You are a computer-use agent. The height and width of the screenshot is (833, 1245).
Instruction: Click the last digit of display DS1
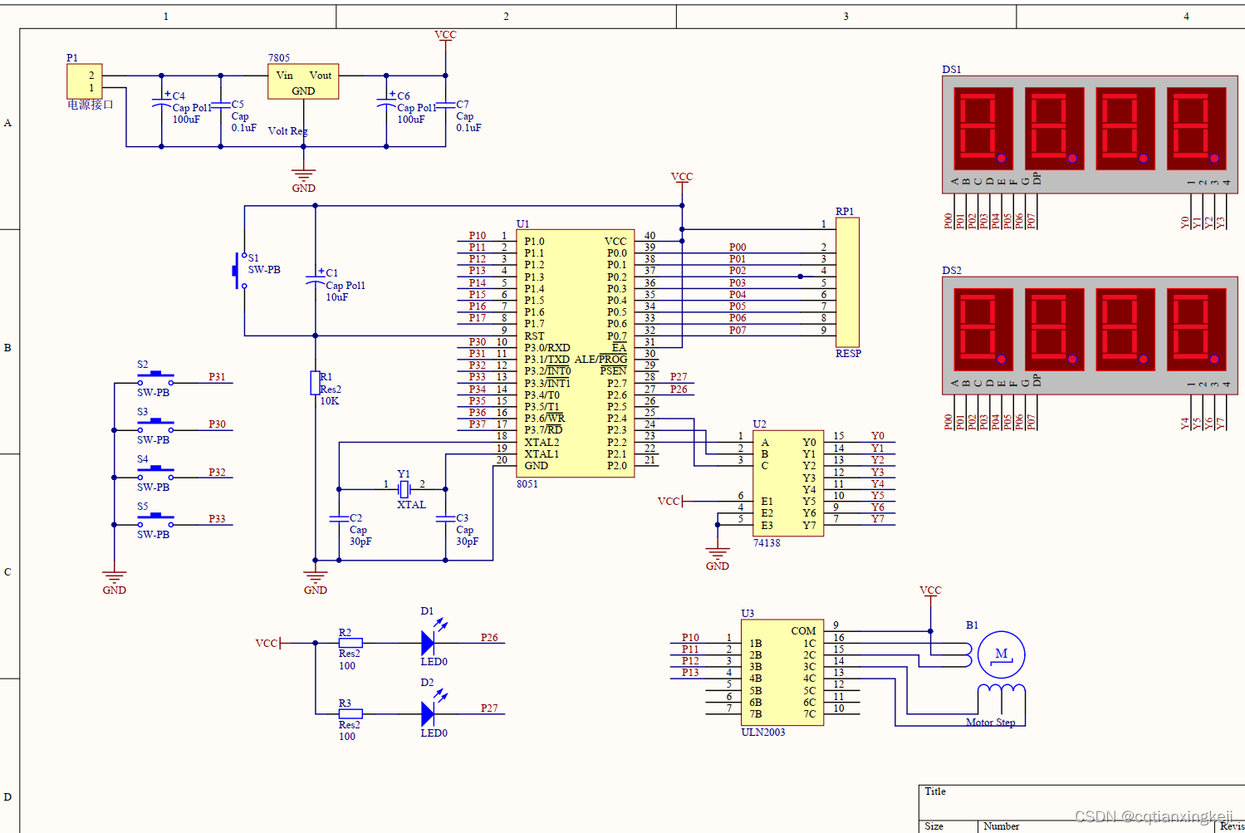(1197, 129)
